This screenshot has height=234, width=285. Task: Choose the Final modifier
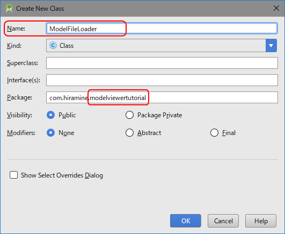tap(214, 132)
